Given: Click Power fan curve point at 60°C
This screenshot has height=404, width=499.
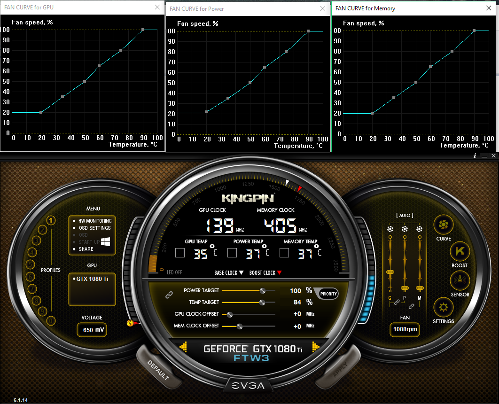Looking at the screenshot, I should click(265, 68).
